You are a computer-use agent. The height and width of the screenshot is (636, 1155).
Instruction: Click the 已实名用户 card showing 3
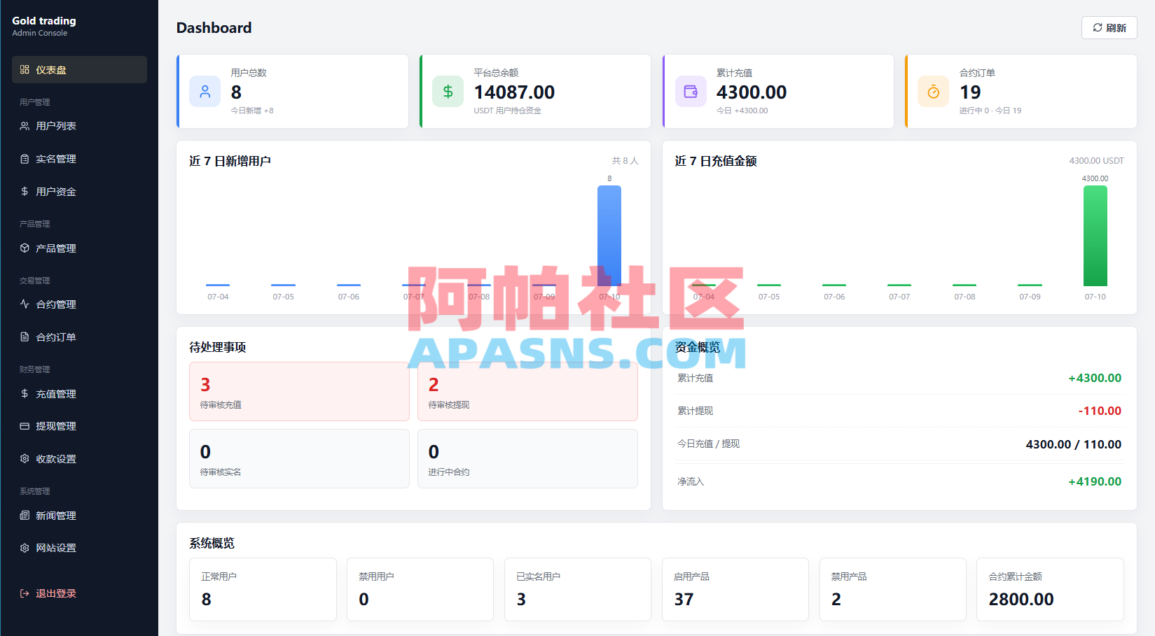tap(578, 589)
